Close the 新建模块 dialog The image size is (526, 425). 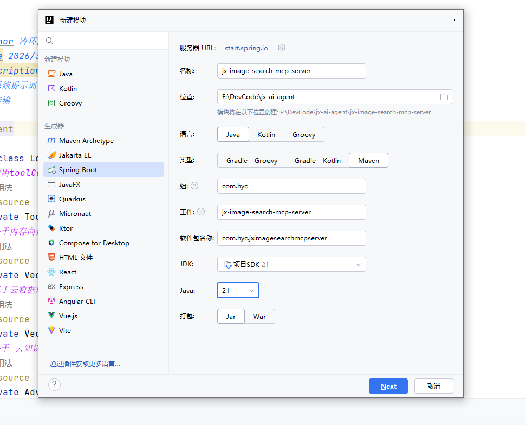[x=454, y=20]
